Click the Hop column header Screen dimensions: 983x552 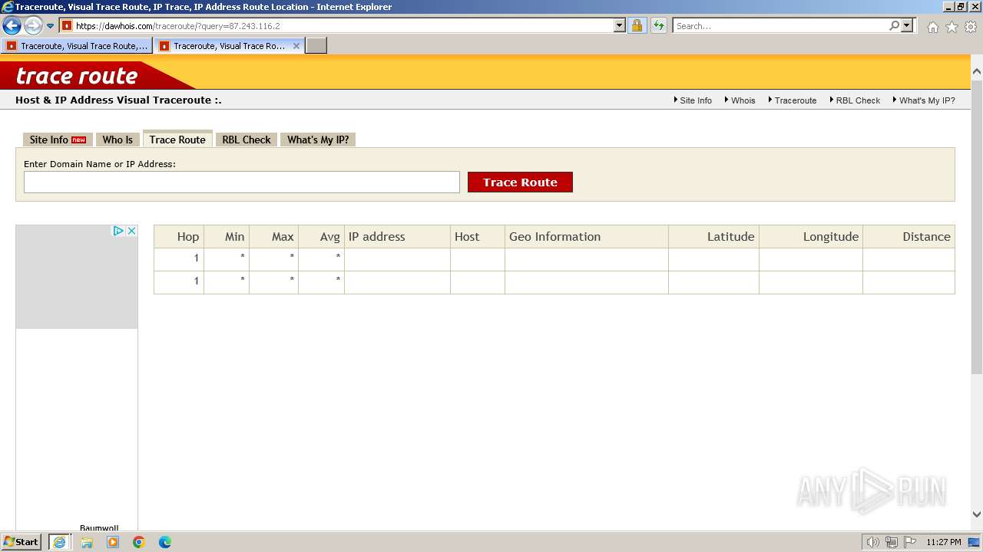pos(179,237)
